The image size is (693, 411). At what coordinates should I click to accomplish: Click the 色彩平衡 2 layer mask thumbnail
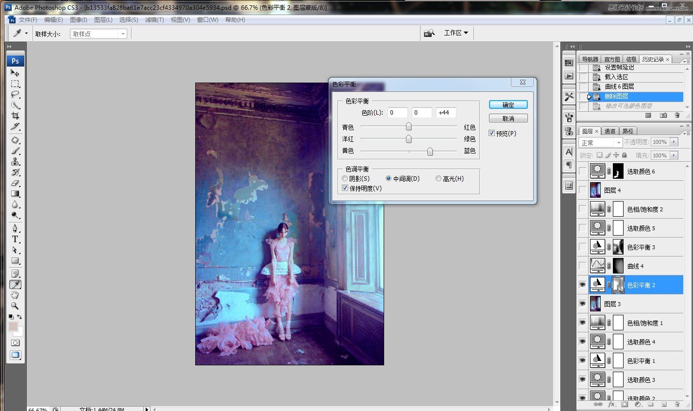(618, 285)
